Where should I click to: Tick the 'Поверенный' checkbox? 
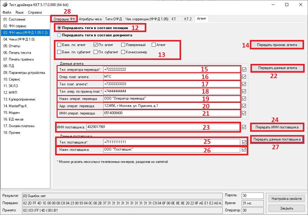tap(123, 45)
